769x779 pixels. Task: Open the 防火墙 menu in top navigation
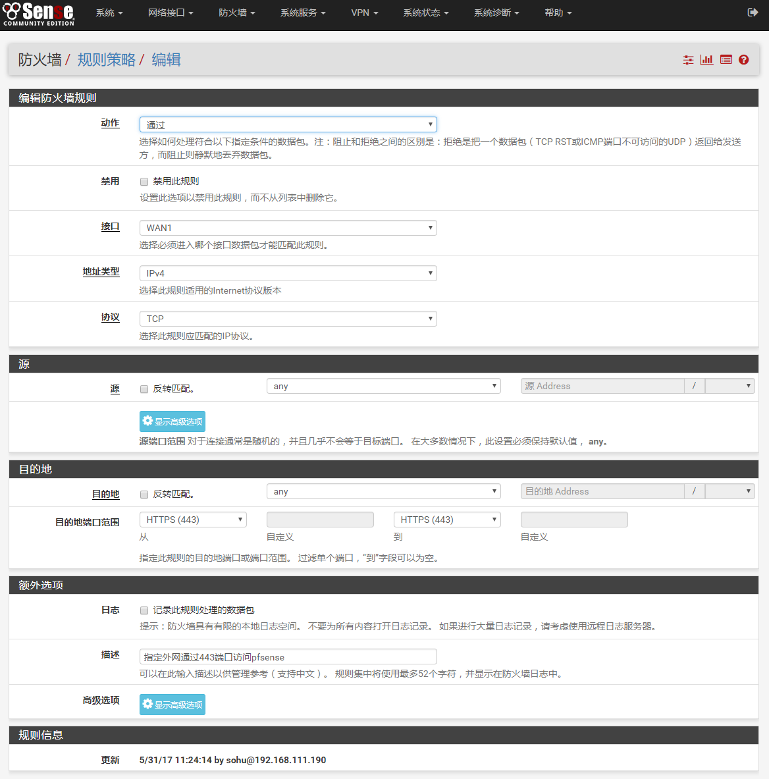click(x=236, y=13)
